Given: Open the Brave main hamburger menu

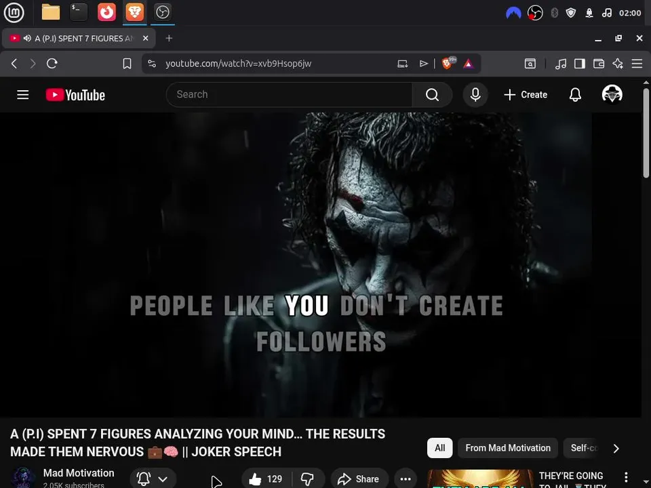Looking at the screenshot, I should pyautogui.click(x=637, y=64).
